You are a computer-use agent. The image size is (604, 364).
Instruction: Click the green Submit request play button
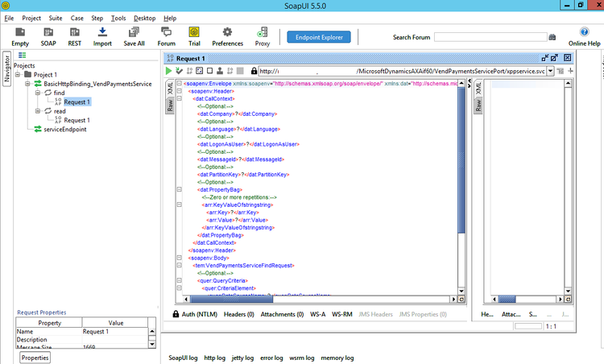pyautogui.click(x=168, y=71)
